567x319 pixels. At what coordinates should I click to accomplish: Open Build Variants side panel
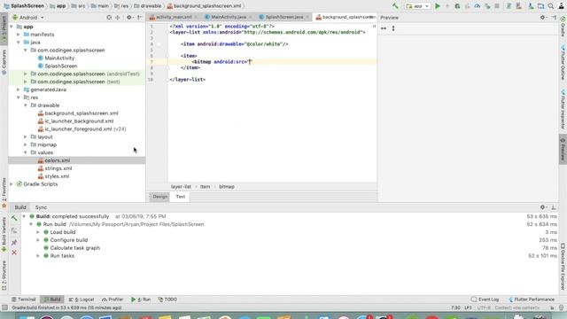click(4, 234)
